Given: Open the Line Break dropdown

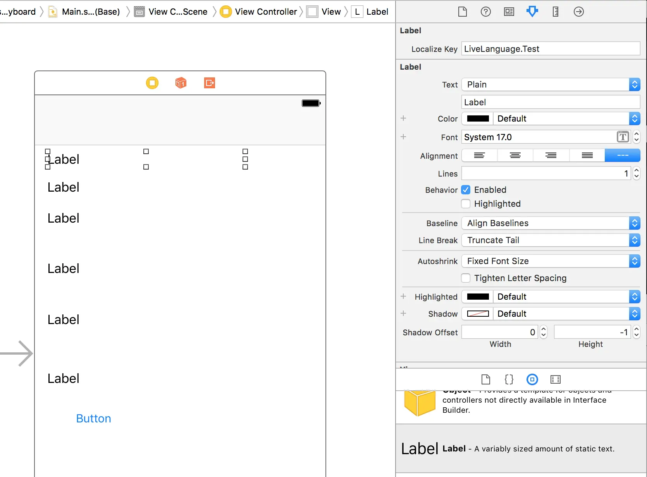Looking at the screenshot, I should [634, 240].
